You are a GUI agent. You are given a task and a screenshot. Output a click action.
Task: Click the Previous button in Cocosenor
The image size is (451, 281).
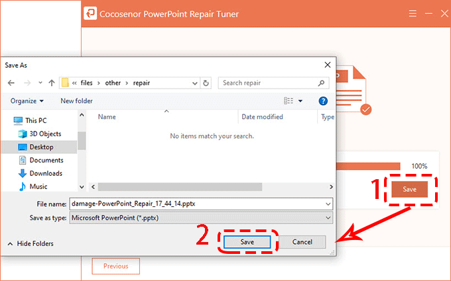(116, 266)
